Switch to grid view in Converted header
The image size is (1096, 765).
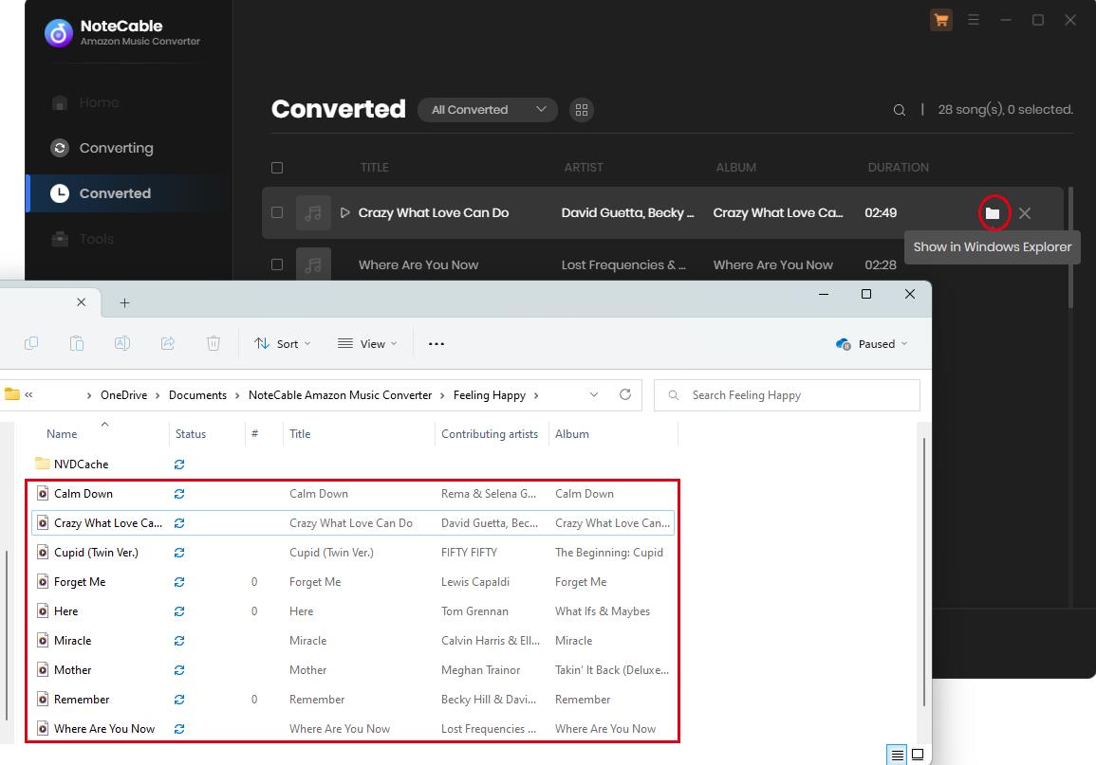coord(581,110)
